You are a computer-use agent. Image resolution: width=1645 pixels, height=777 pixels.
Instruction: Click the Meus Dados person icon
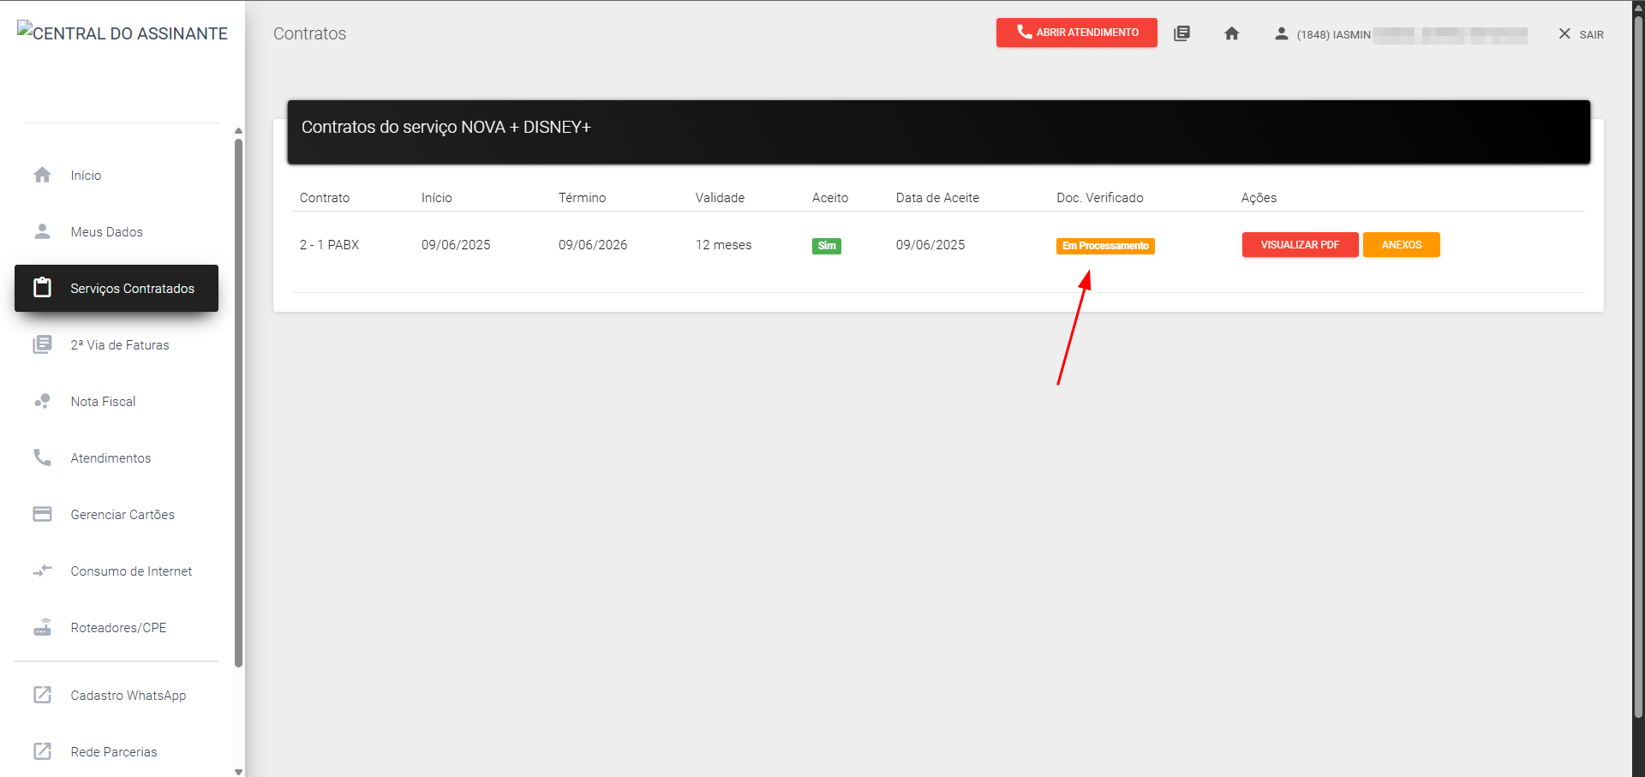pyautogui.click(x=42, y=231)
